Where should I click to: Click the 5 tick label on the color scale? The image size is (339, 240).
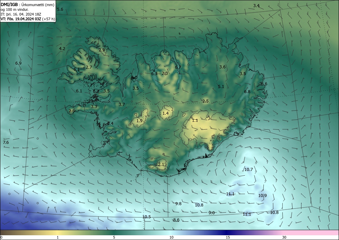point(114,237)
